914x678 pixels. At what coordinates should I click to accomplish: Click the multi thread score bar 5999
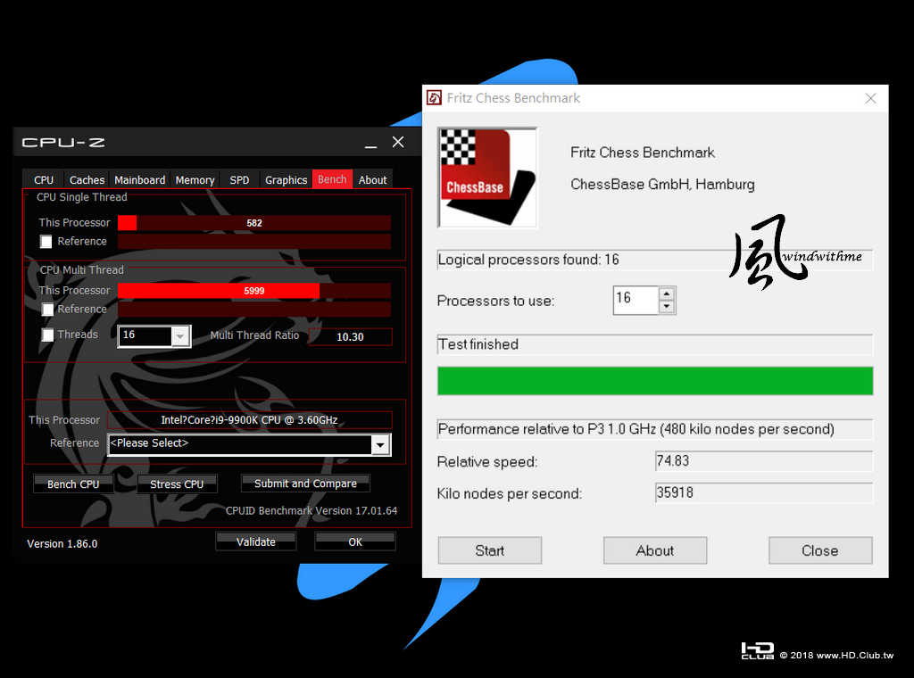254,291
